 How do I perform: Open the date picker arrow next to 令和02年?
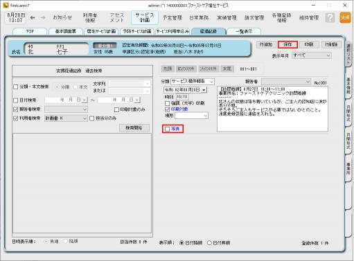[204, 90]
